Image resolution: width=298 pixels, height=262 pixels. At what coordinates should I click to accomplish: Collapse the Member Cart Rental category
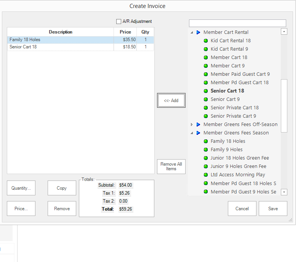[192, 32]
